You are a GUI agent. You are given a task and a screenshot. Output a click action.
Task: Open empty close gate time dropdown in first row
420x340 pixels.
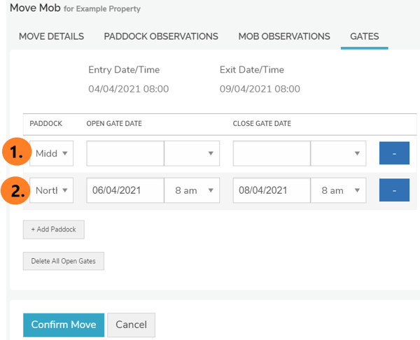coord(339,153)
